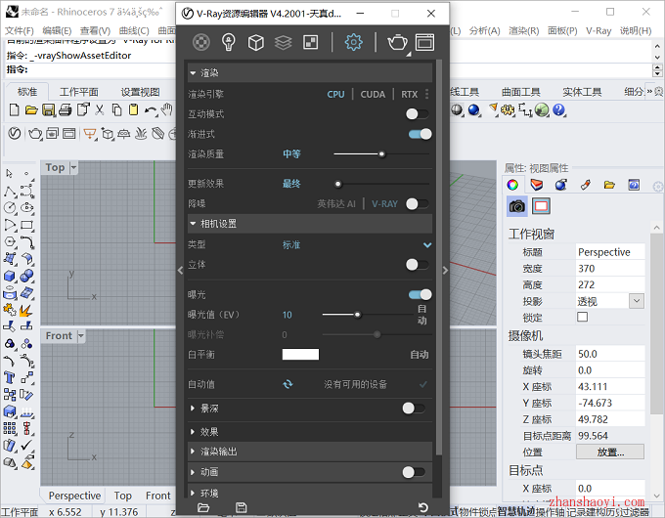Open V-Ray lights bulb icon

click(x=229, y=42)
